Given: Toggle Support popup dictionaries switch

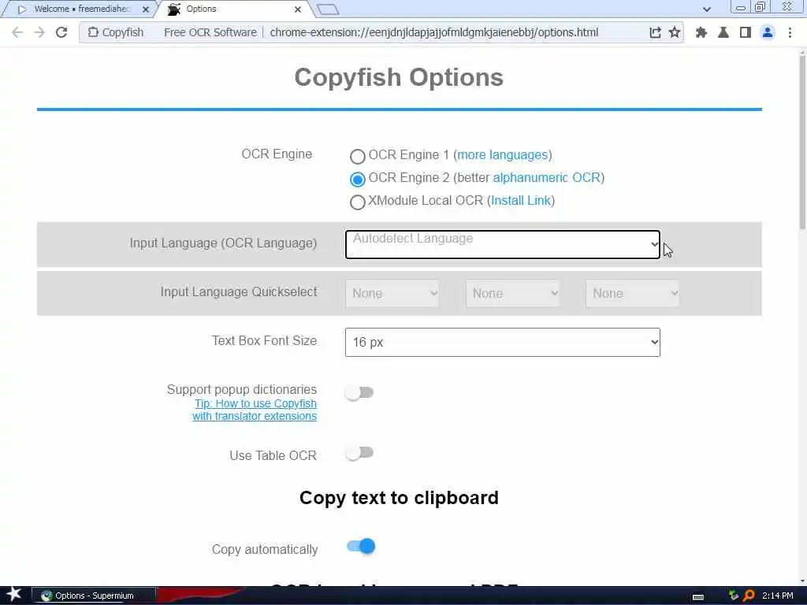Looking at the screenshot, I should (x=359, y=393).
